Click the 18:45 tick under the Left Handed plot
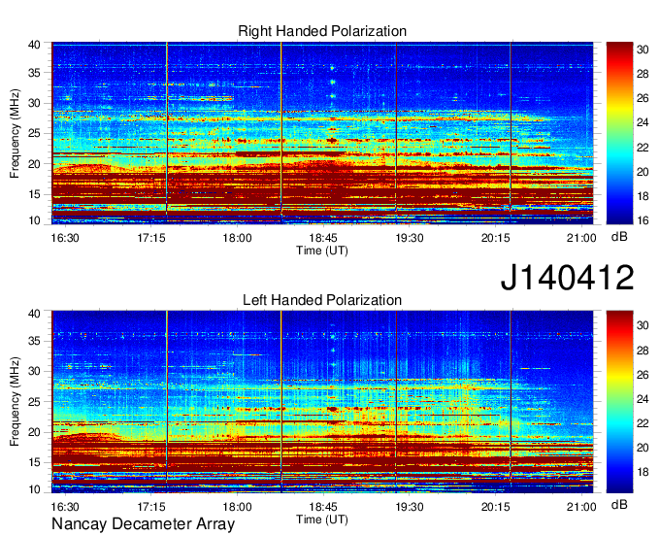 (323, 507)
